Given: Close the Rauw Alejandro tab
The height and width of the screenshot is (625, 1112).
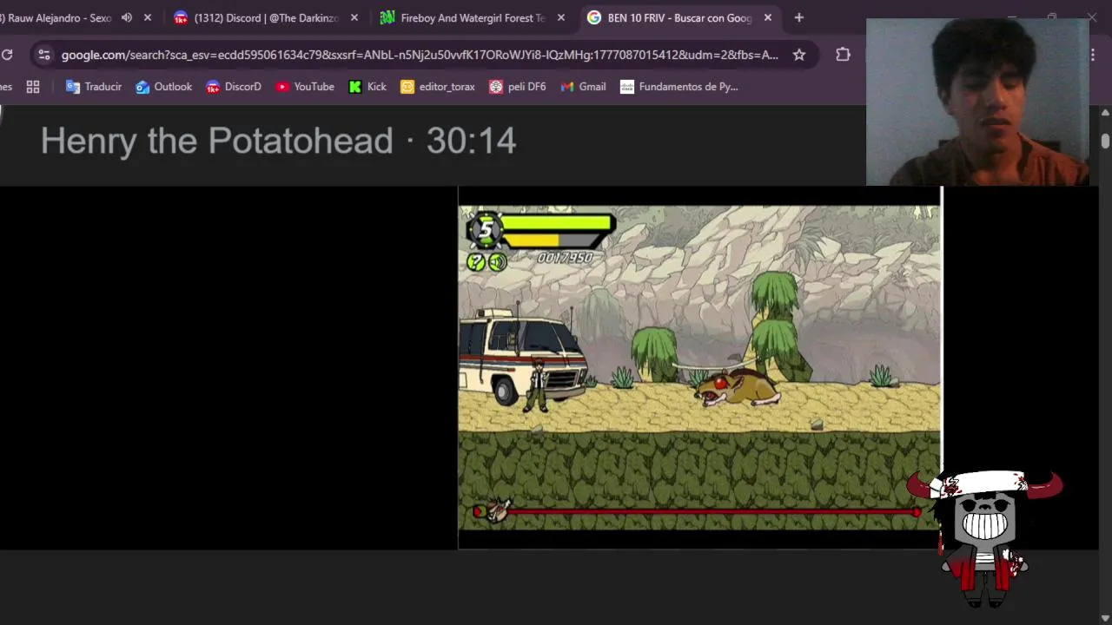Looking at the screenshot, I should [x=148, y=17].
